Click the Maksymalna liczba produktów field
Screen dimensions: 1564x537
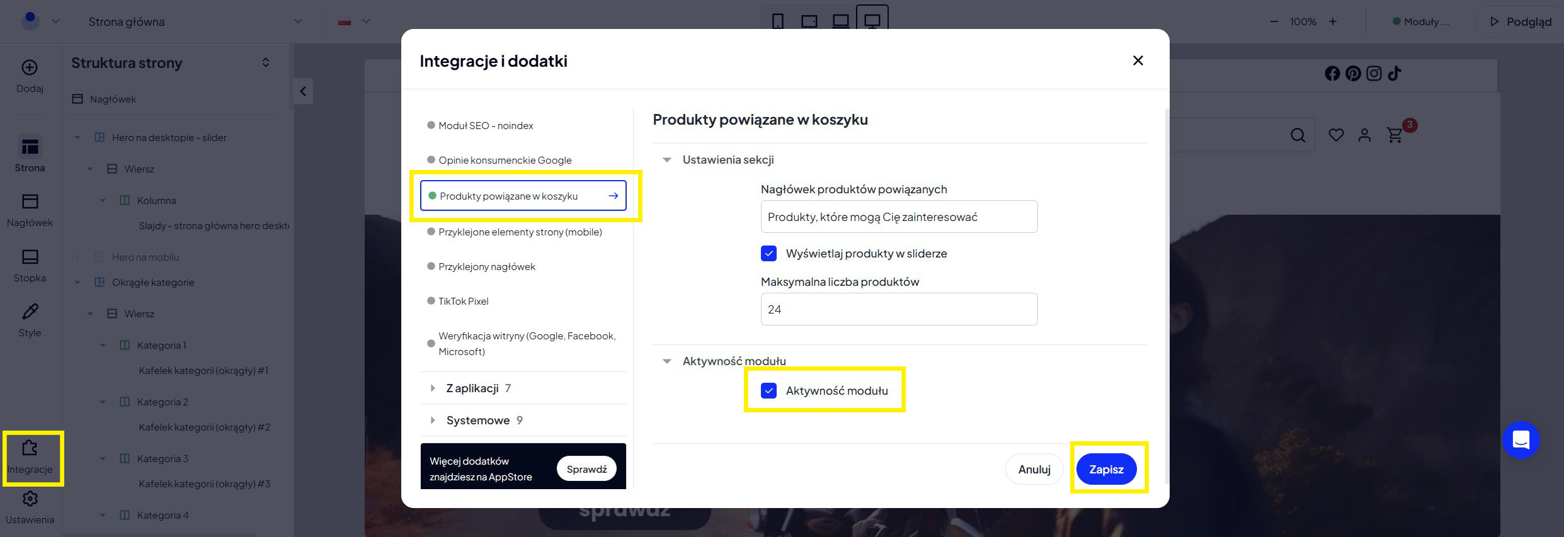(x=899, y=309)
